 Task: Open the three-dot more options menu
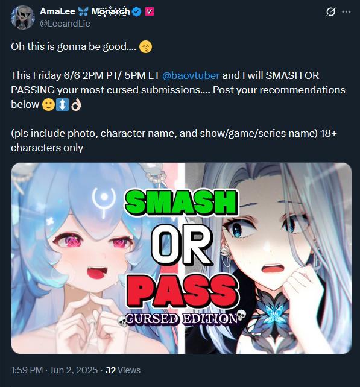pos(346,11)
